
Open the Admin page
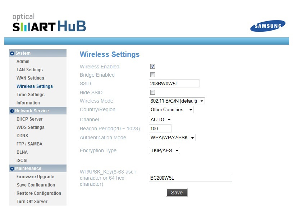tap(23, 62)
